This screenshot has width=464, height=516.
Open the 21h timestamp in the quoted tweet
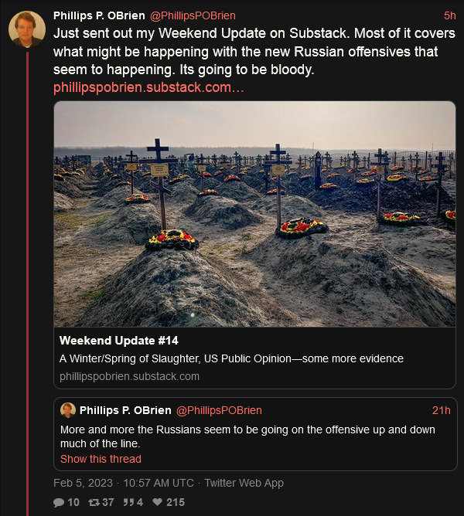[442, 410]
